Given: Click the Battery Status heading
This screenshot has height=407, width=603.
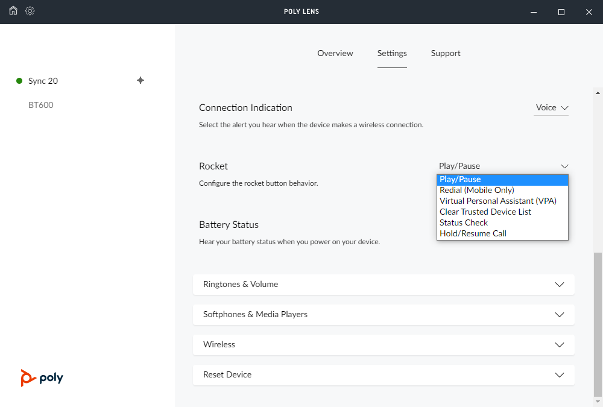Looking at the screenshot, I should coord(229,225).
